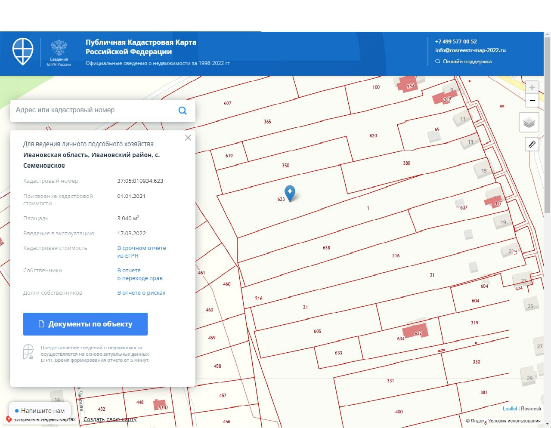Click the Rosreestr emblem logo in header

[59, 52]
